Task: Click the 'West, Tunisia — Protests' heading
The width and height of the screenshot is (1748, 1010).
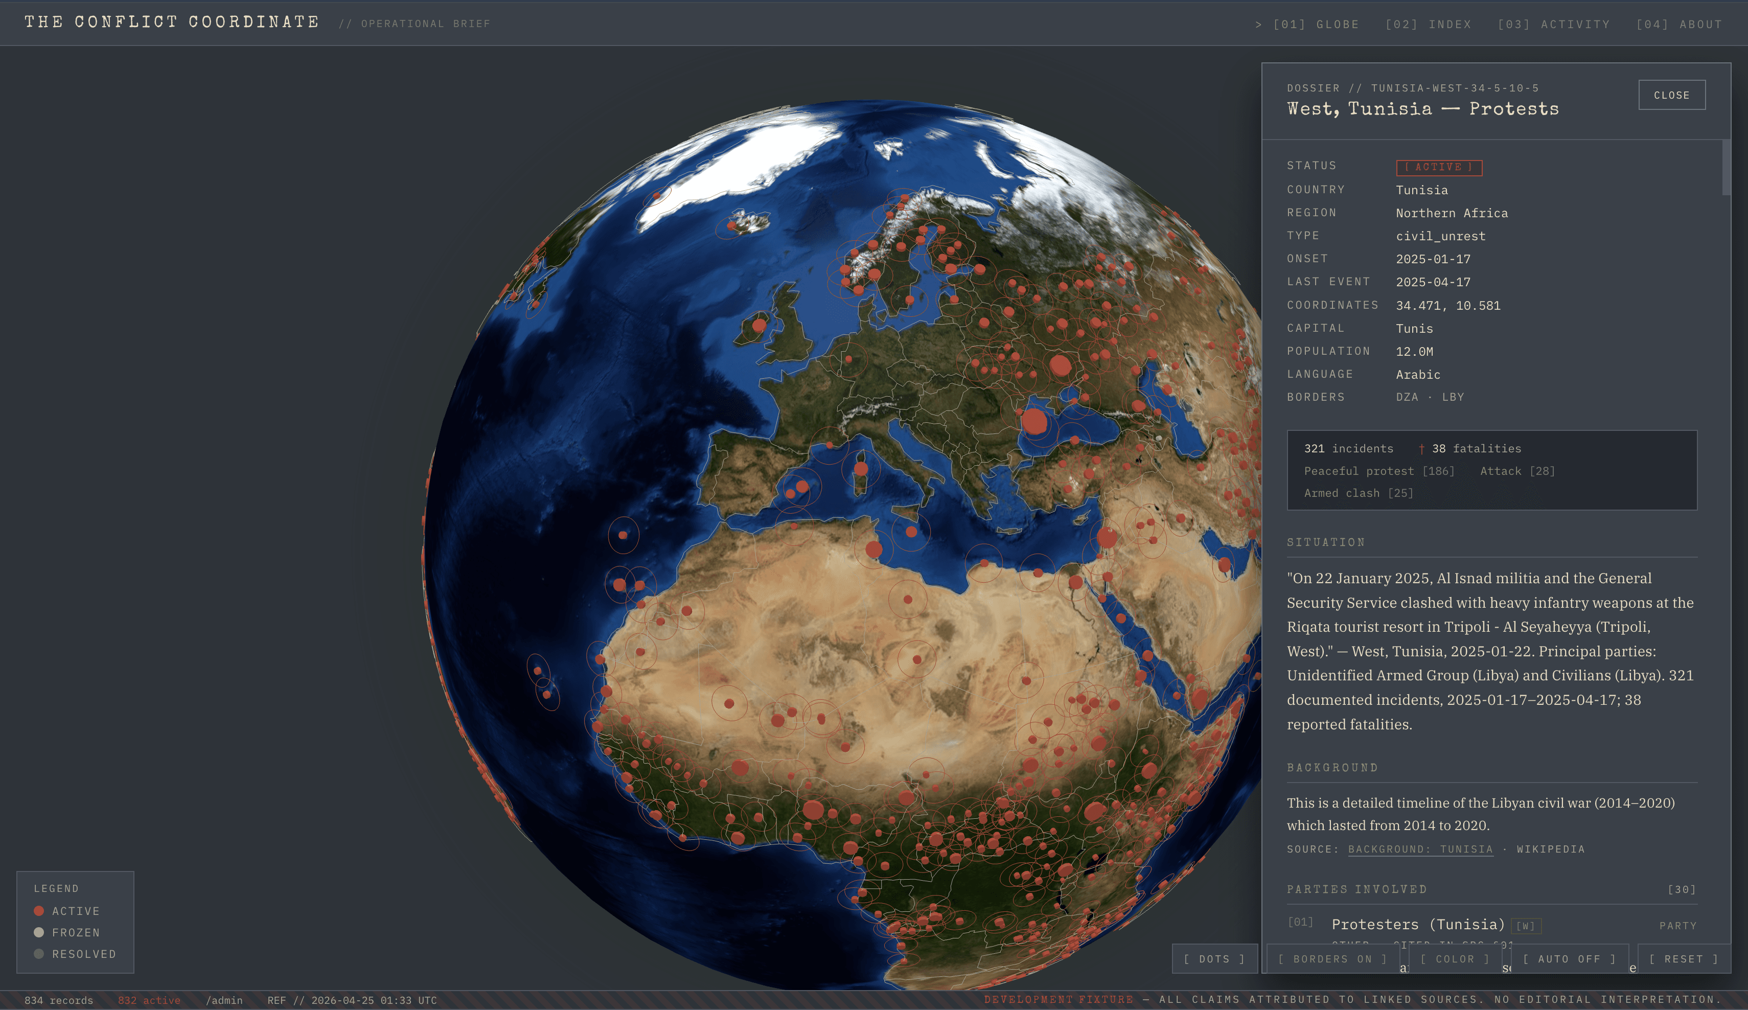Action: (x=1423, y=109)
